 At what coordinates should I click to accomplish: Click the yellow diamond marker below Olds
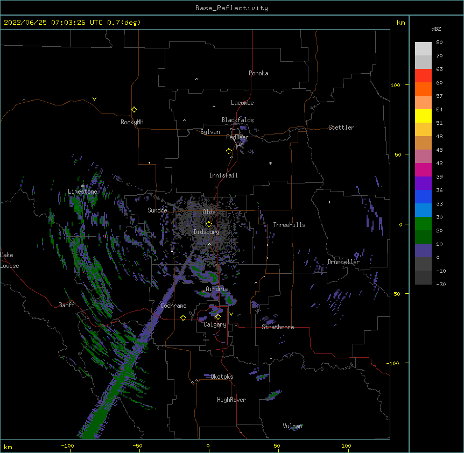pos(209,224)
